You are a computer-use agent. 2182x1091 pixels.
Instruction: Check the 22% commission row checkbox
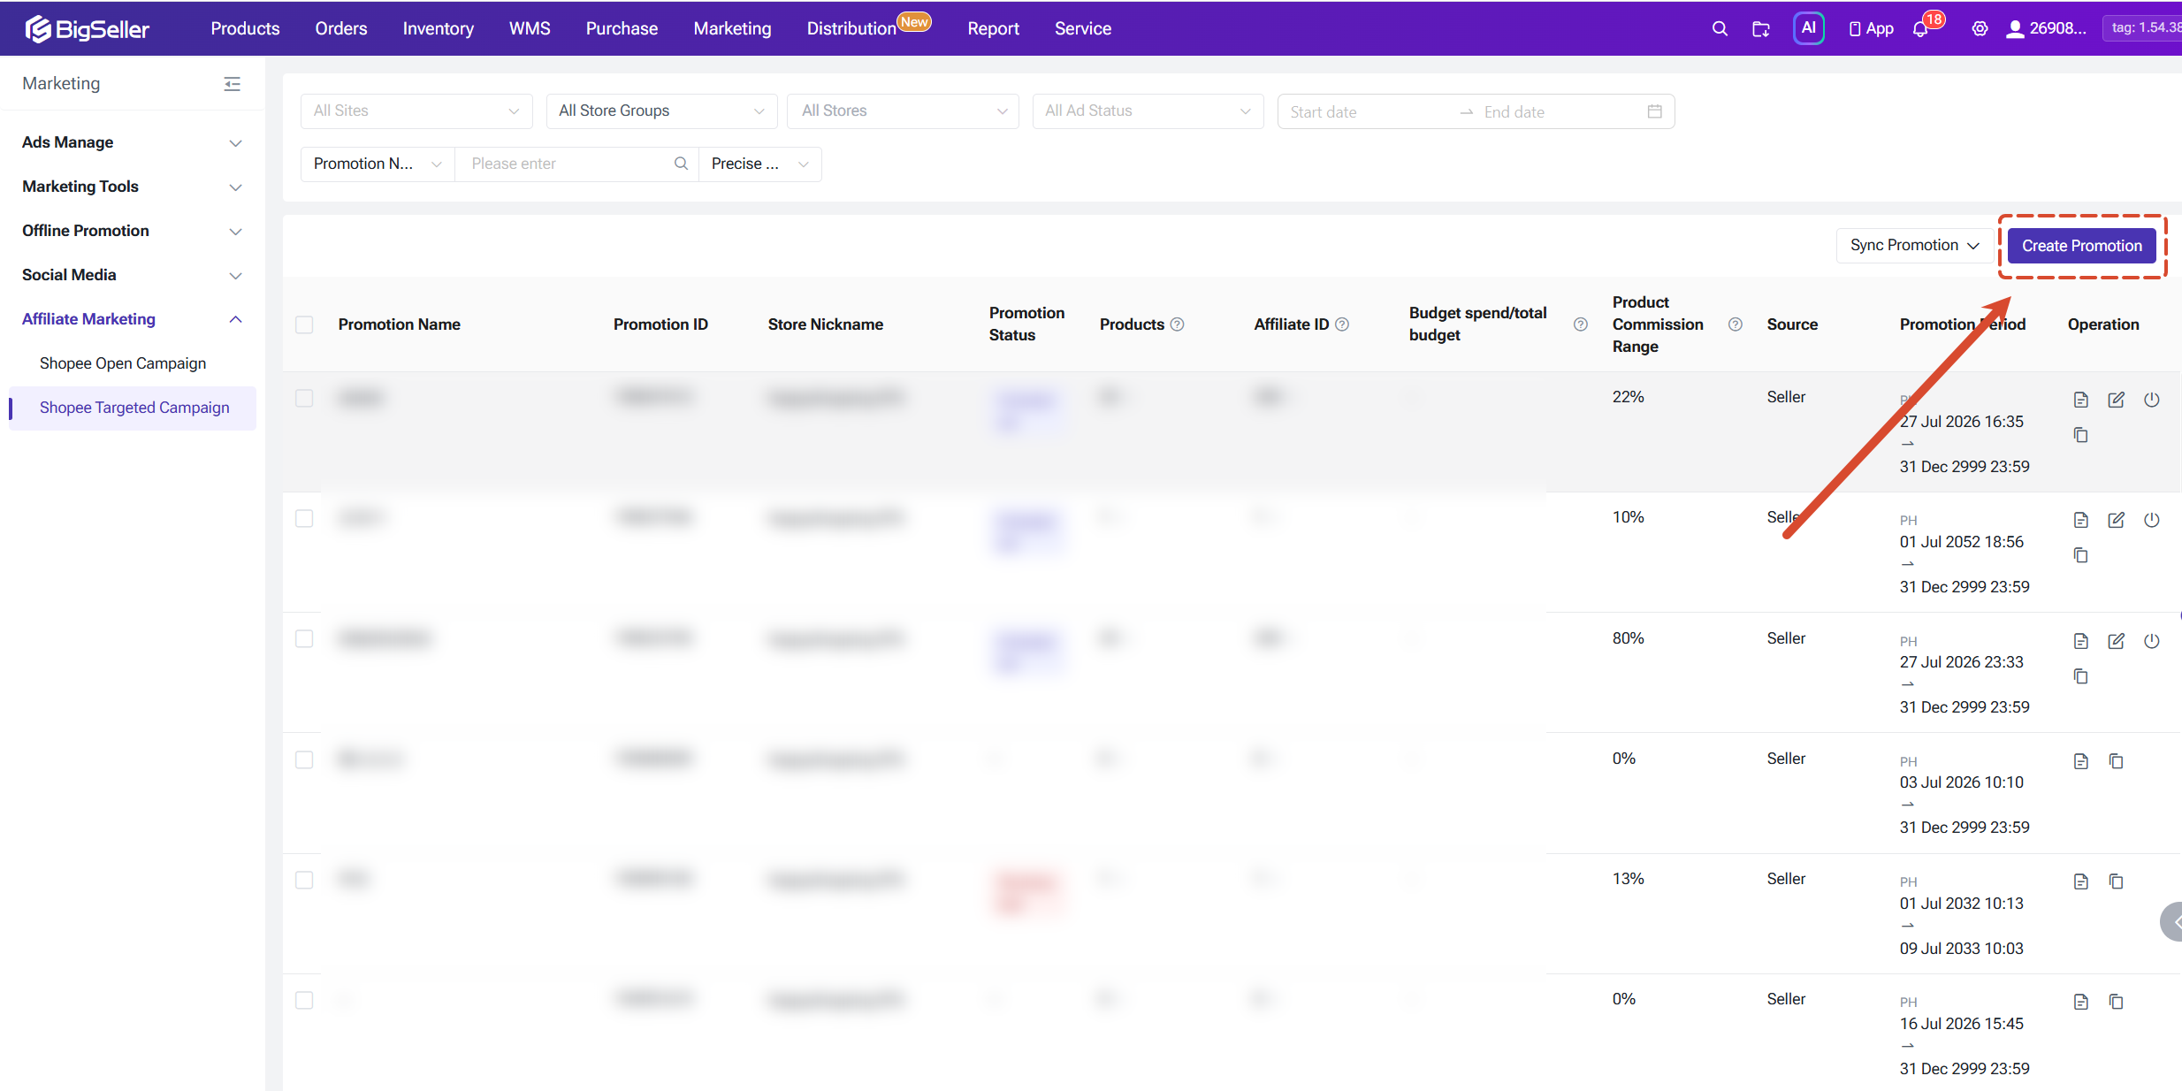[304, 398]
